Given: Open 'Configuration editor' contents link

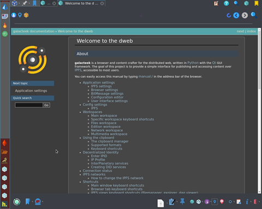Looking at the screenshot, I should click(107, 97).
